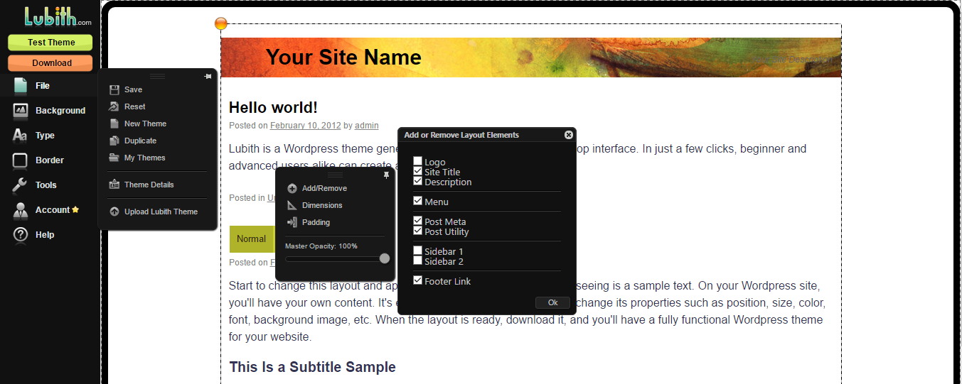Enable the Logo checkbox
This screenshot has width=962, height=384.
point(418,161)
